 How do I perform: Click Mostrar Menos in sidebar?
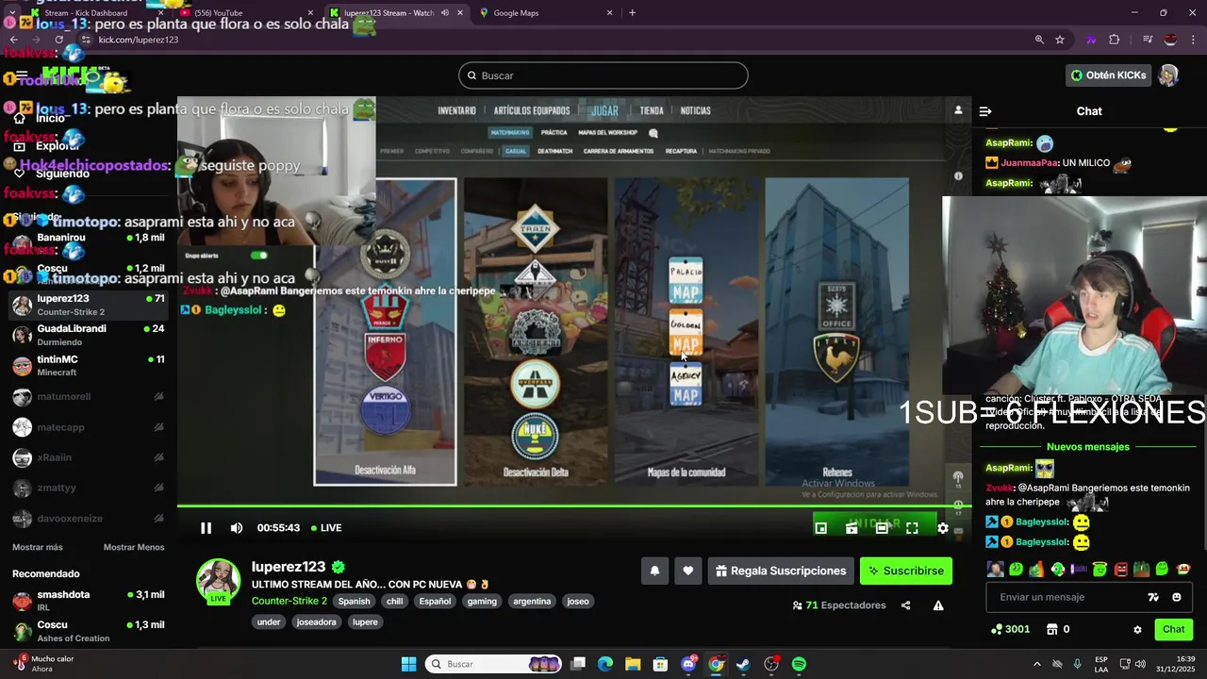(134, 547)
